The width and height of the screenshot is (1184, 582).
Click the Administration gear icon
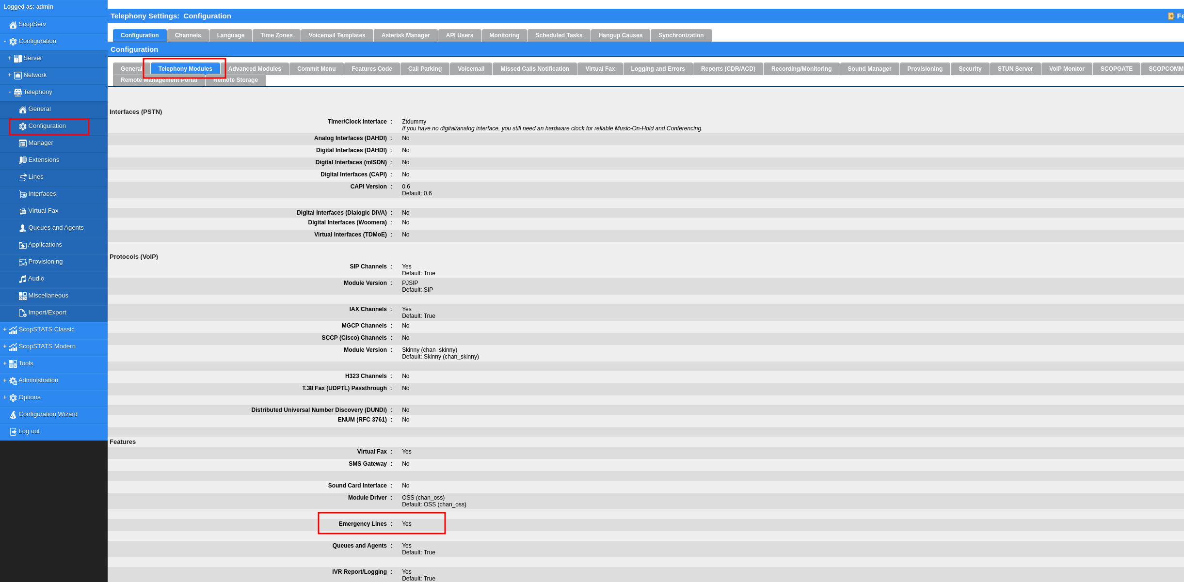point(13,381)
